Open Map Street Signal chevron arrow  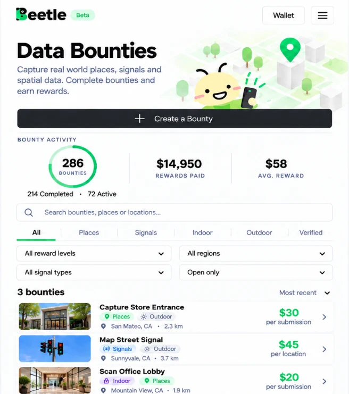pyautogui.click(x=325, y=349)
